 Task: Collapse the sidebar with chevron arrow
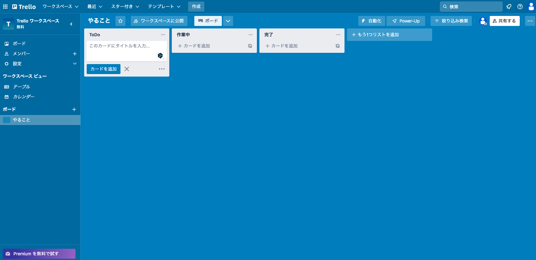71,24
